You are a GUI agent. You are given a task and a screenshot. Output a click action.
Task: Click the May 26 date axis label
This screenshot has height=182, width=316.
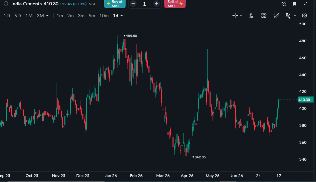pyautogui.click(x=213, y=176)
